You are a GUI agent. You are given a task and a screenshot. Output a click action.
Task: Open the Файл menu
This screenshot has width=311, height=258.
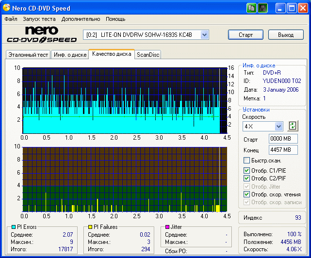click(x=11, y=19)
